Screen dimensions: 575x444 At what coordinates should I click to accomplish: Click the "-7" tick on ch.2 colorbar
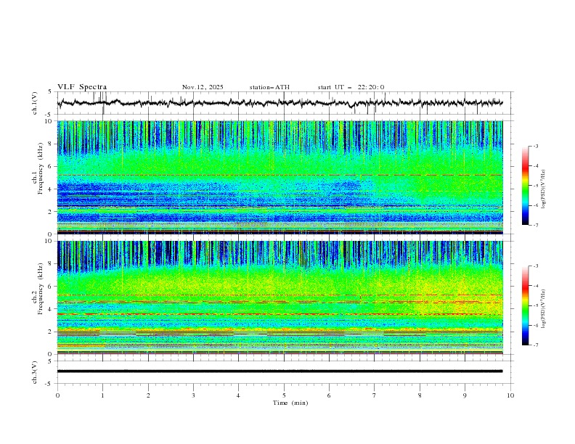coord(535,345)
